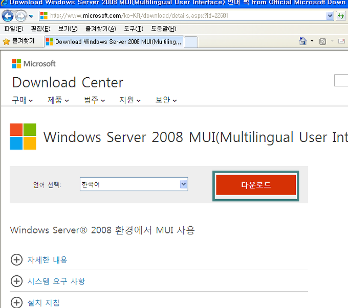This screenshot has height=308, width=348.
Task: Click the Microsoft logo link
Action: click(33, 64)
